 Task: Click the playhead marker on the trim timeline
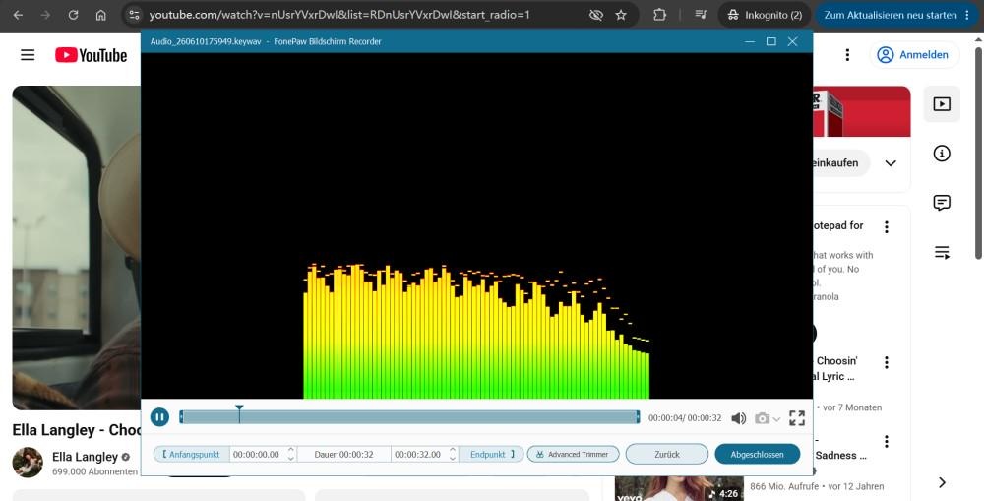239,412
